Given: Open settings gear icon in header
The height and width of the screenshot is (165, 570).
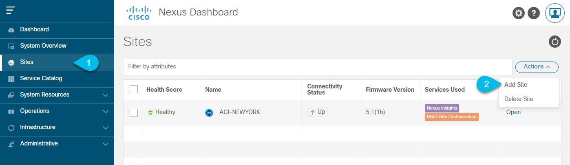Looking at the screenshot, I should 518,13.
